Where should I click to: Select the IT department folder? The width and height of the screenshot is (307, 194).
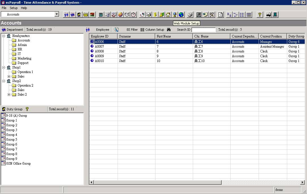(19, 54)
